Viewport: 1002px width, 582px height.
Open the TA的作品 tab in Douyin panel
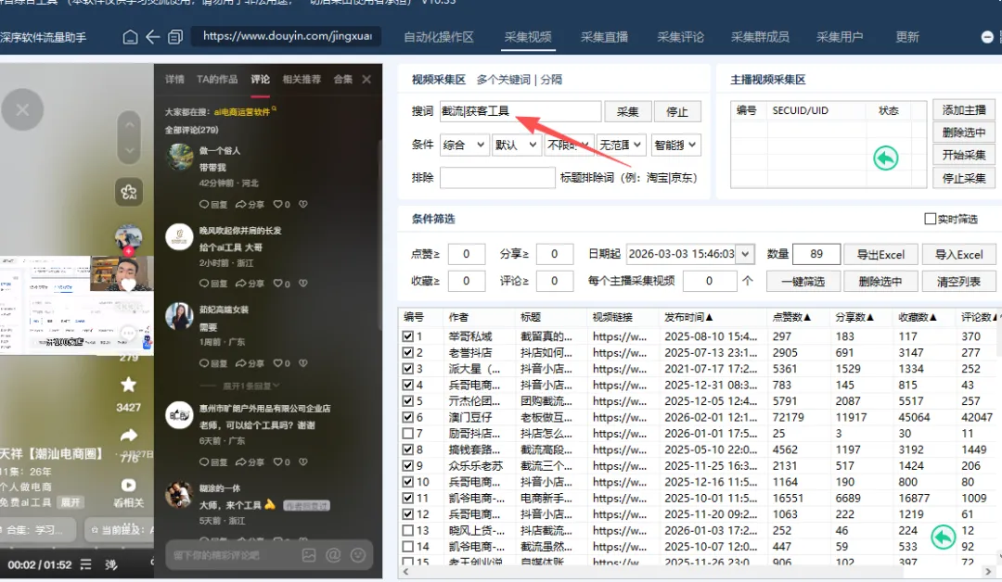tap(217, 79)
